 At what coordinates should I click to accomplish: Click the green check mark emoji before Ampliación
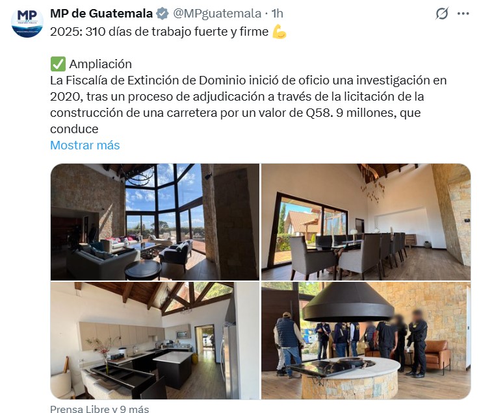[x=58, y=64]
